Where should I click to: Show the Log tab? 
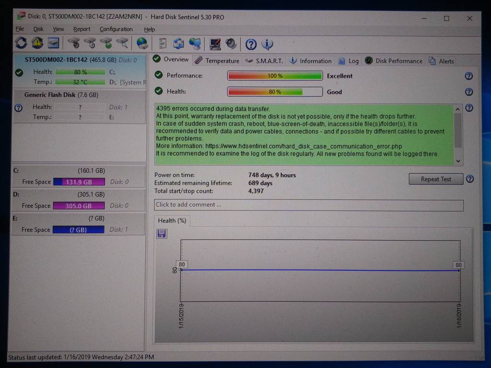(x=349, y=61)
